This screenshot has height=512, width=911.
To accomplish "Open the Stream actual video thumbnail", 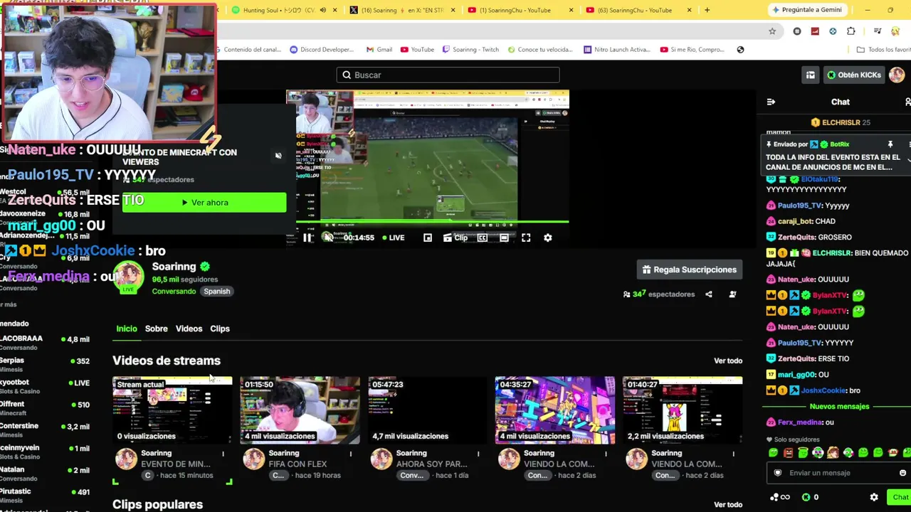I will click(x=172, y=410).
